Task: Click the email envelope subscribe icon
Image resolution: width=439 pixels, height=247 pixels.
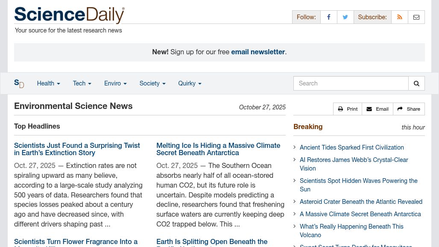Action: (416, 17)
